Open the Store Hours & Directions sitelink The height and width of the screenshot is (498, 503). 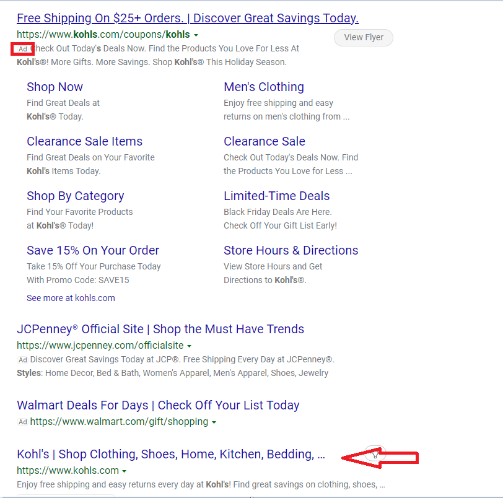click(291, 250)
